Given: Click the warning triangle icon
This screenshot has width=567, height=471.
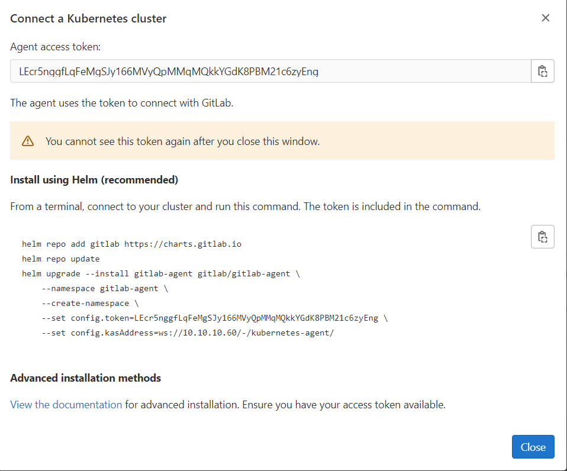Looking at the screenshot, I should coord(28,141).
